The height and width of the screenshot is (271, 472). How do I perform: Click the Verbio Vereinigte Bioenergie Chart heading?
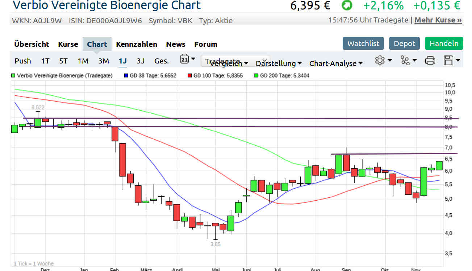point(106,5)
